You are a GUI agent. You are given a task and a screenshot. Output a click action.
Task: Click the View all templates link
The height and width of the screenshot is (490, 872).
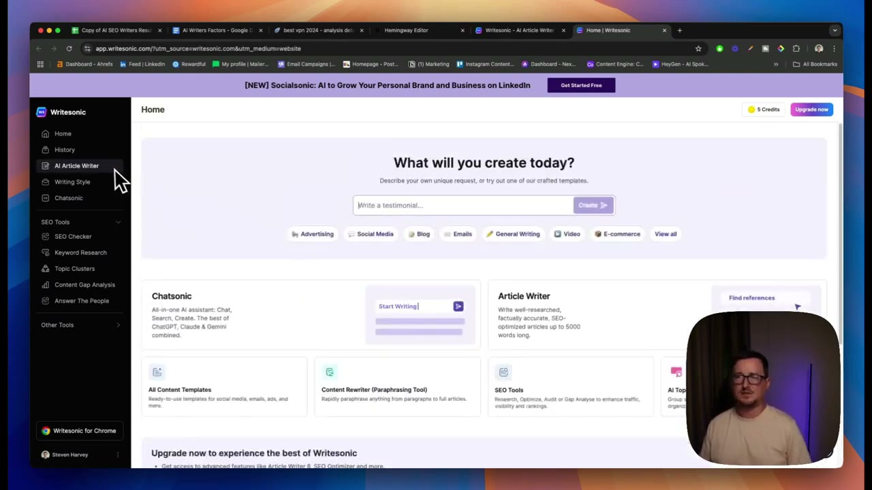click(666, 234)
